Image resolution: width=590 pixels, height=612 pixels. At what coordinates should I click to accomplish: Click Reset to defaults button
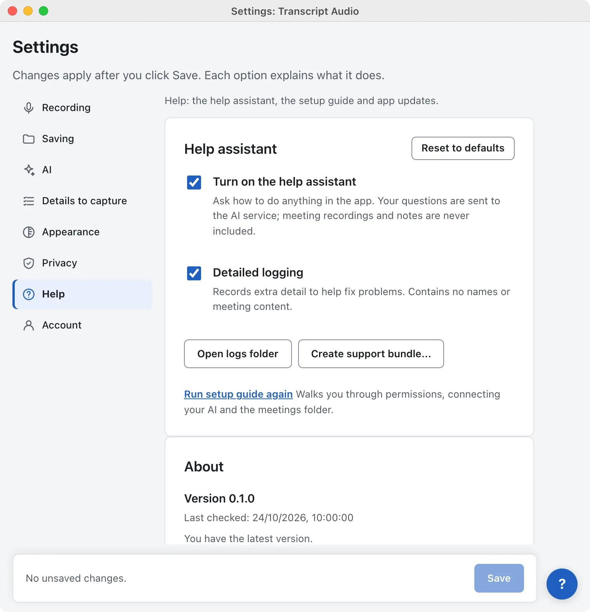point(463,148)
